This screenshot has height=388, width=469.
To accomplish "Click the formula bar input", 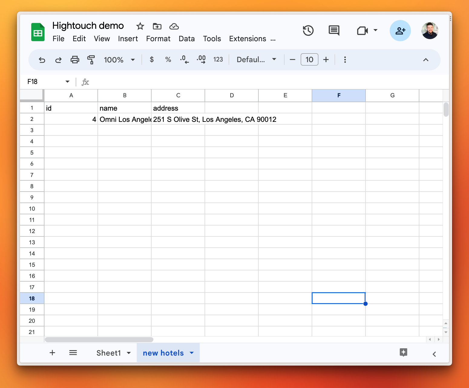I will [x=212, y=82].
